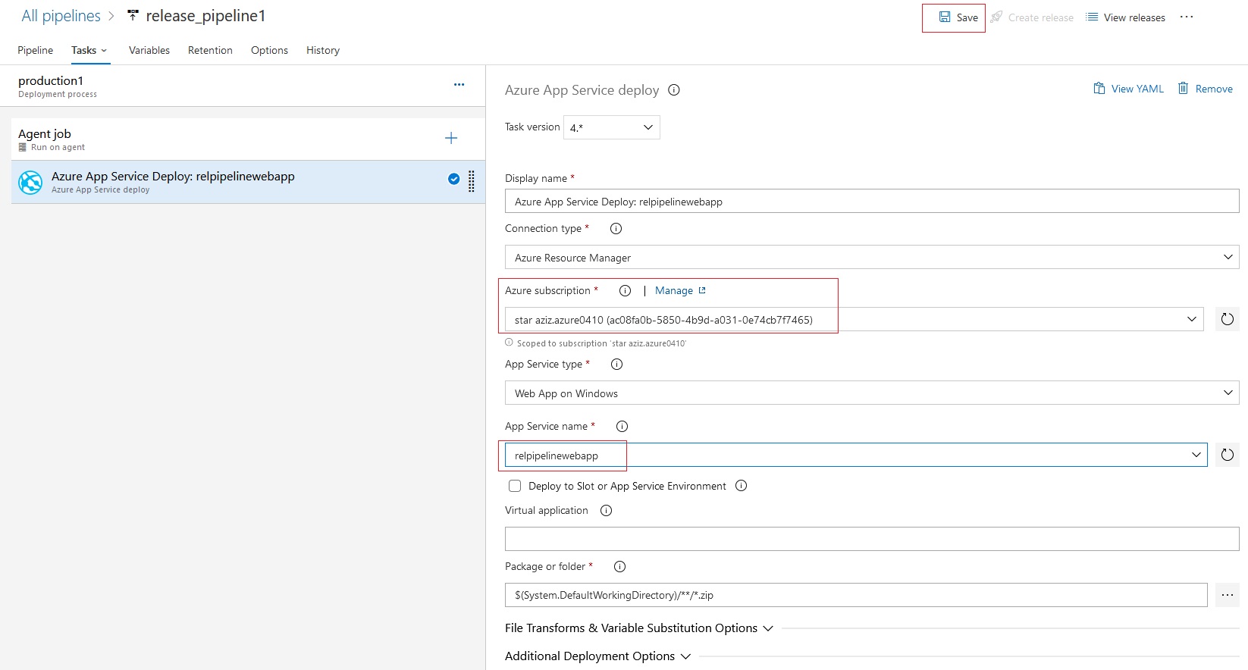Open the Connection type dropdown

point(872,258)
